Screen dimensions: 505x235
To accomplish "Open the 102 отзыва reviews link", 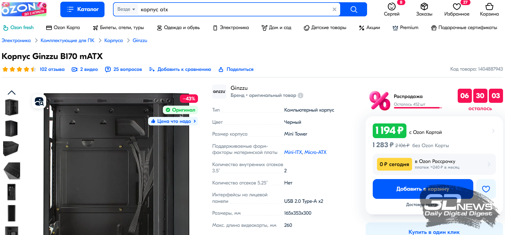I will pos(52,69).
